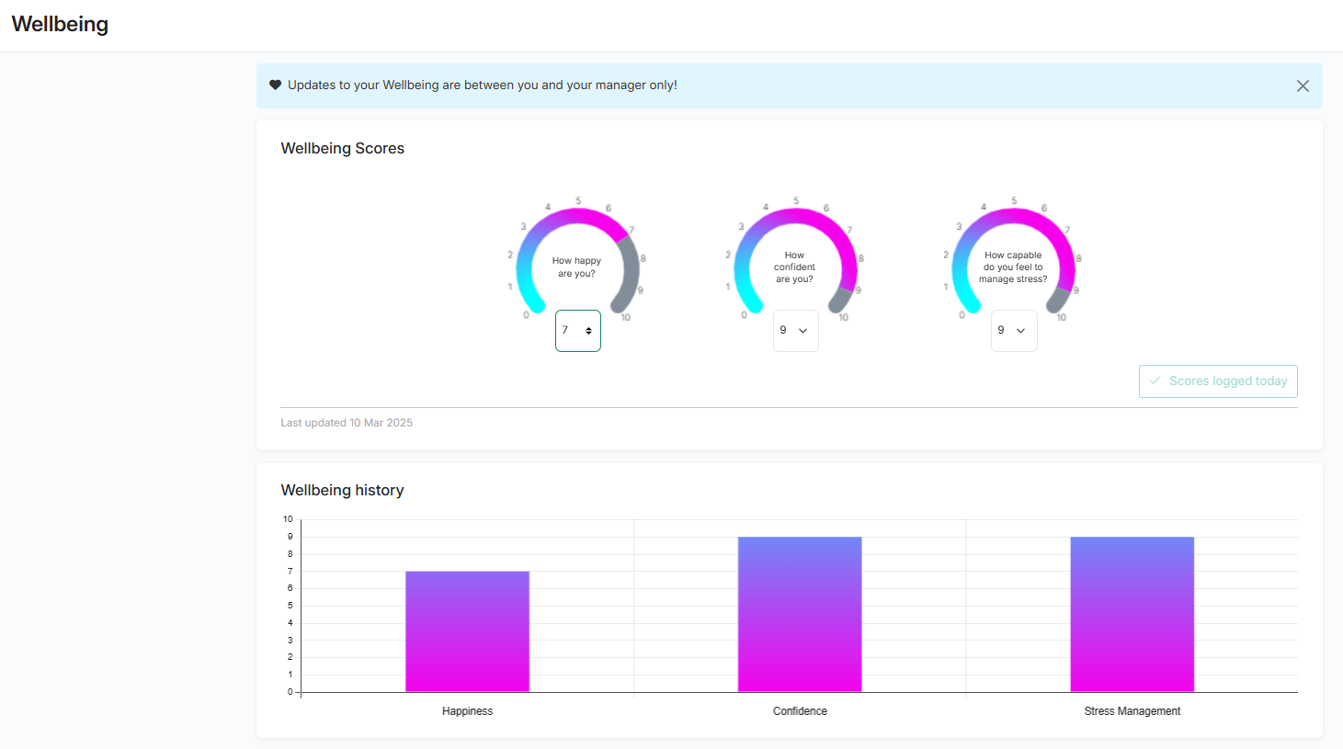Open the confidence score dropdown showing 9
The width and height of the screenshot is (1343, 749).
796,331
